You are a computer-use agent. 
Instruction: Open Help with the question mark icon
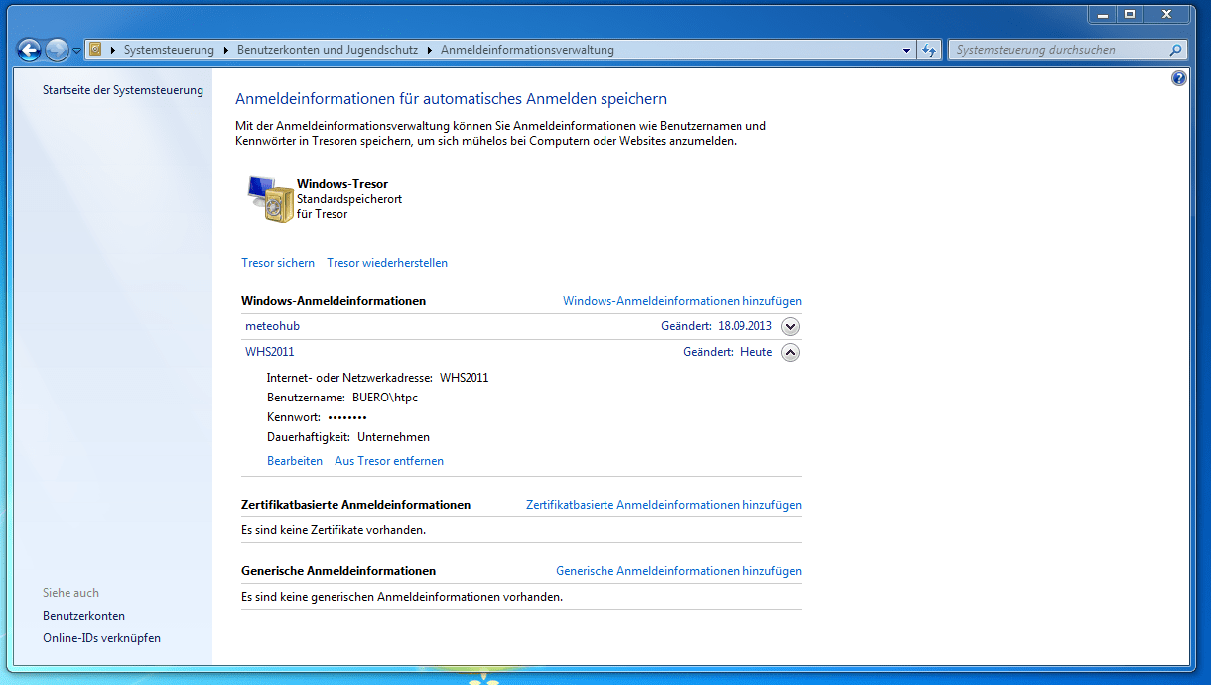pos(1179,78)
